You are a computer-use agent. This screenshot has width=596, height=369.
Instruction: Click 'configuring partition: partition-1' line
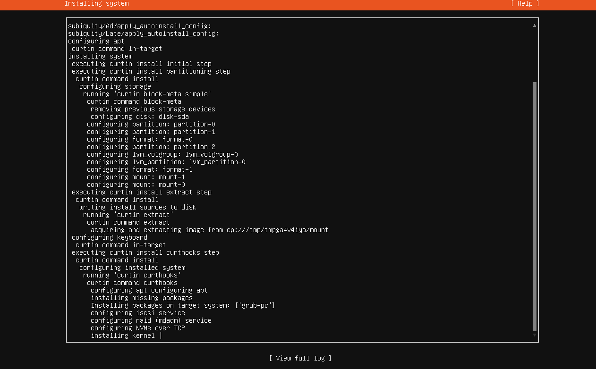(151, 132)
